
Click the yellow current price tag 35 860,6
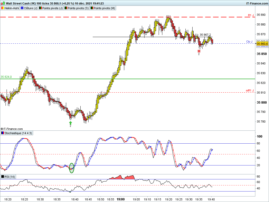click(x=262, y=44)
